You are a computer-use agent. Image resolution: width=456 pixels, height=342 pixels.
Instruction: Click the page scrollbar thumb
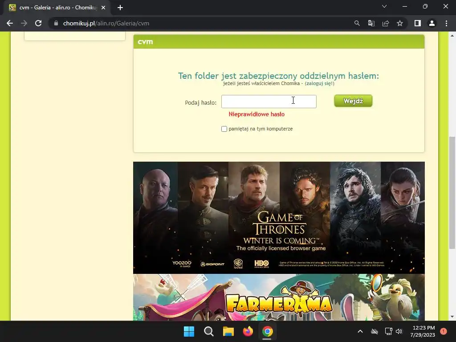click(452, 192)
